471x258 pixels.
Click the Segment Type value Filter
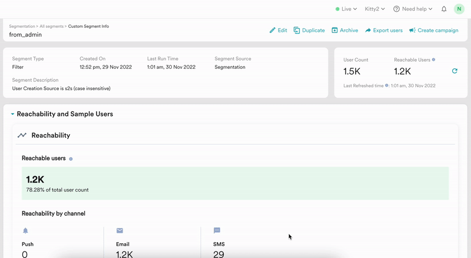point(18,67)
